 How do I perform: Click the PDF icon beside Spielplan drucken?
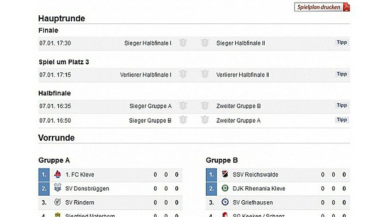(346, 7)
